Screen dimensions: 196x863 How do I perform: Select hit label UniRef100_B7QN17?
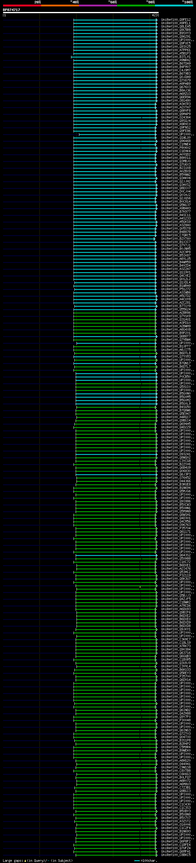click(176, 363)
